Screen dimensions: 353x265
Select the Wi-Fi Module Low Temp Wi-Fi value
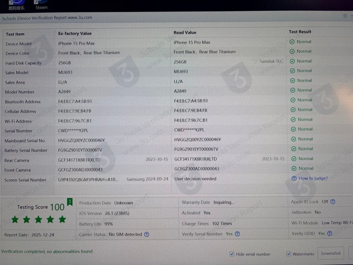337,223
